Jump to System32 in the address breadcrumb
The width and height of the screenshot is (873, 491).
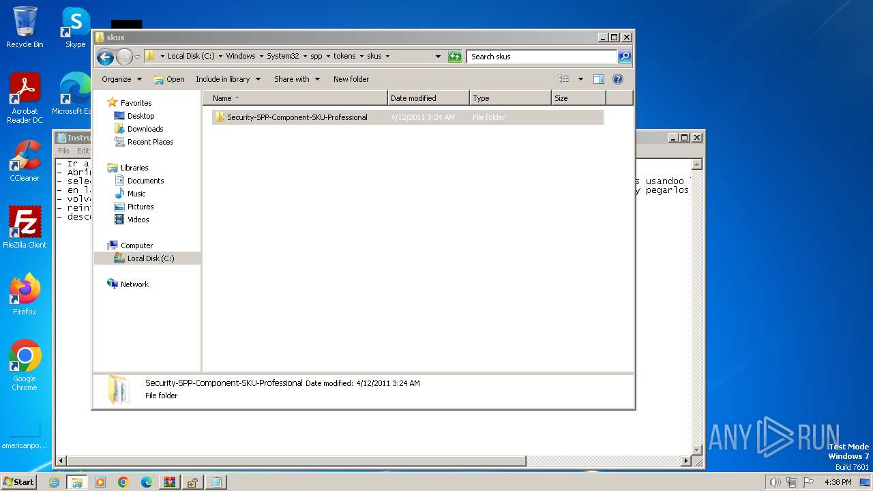point(282,57)
